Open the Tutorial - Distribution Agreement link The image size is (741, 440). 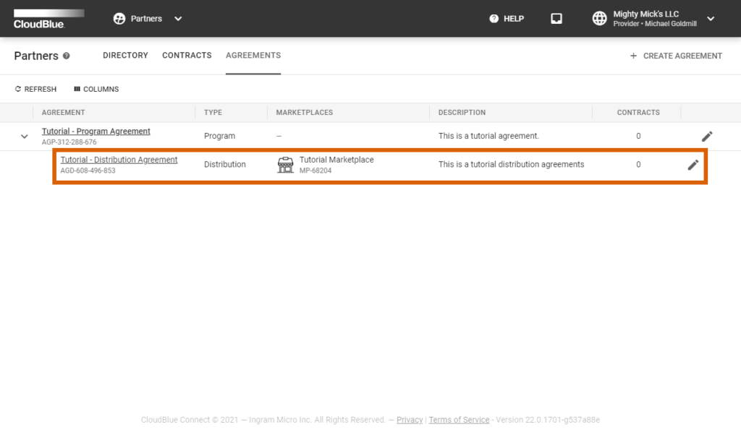[x=119, y=160]
